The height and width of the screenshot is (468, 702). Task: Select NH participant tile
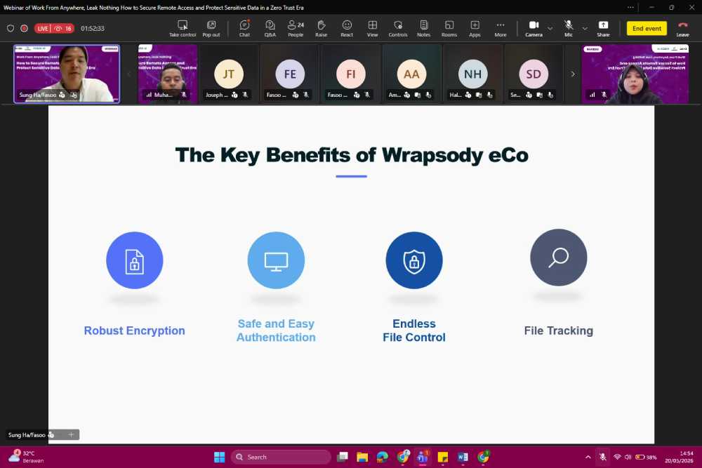click(x=472, y=74)
